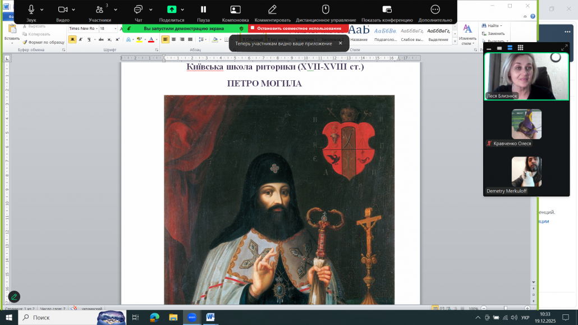Click the Заменить replace button
Screen dimensions: 578x325
493,33
